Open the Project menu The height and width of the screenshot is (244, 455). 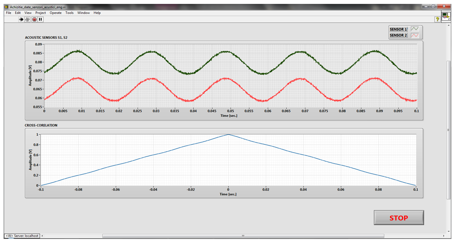(x=41, y=13)
